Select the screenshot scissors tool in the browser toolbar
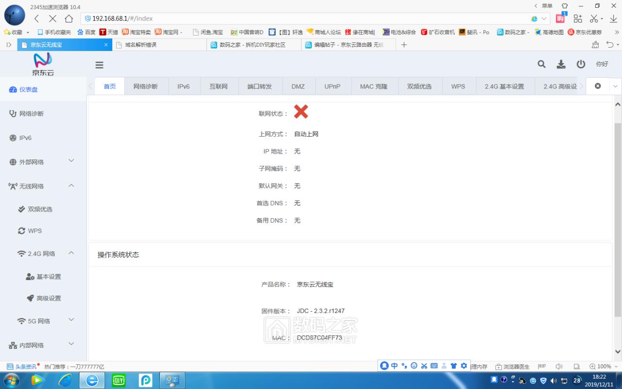 coord(594,18)
